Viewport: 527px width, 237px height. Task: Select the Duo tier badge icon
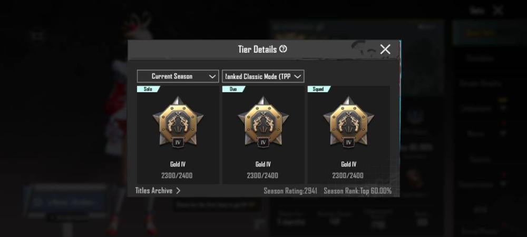(x=263, y=121)
